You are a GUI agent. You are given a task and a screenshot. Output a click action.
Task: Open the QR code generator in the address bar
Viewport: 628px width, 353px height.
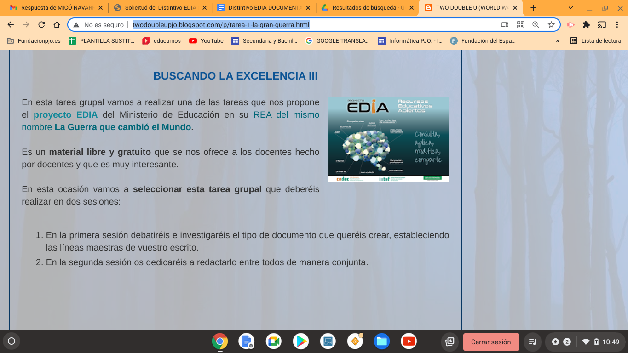pos(520,25)
